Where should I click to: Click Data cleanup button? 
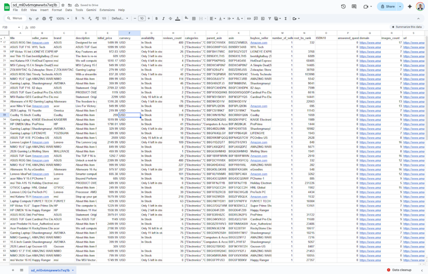coord(399,270)
